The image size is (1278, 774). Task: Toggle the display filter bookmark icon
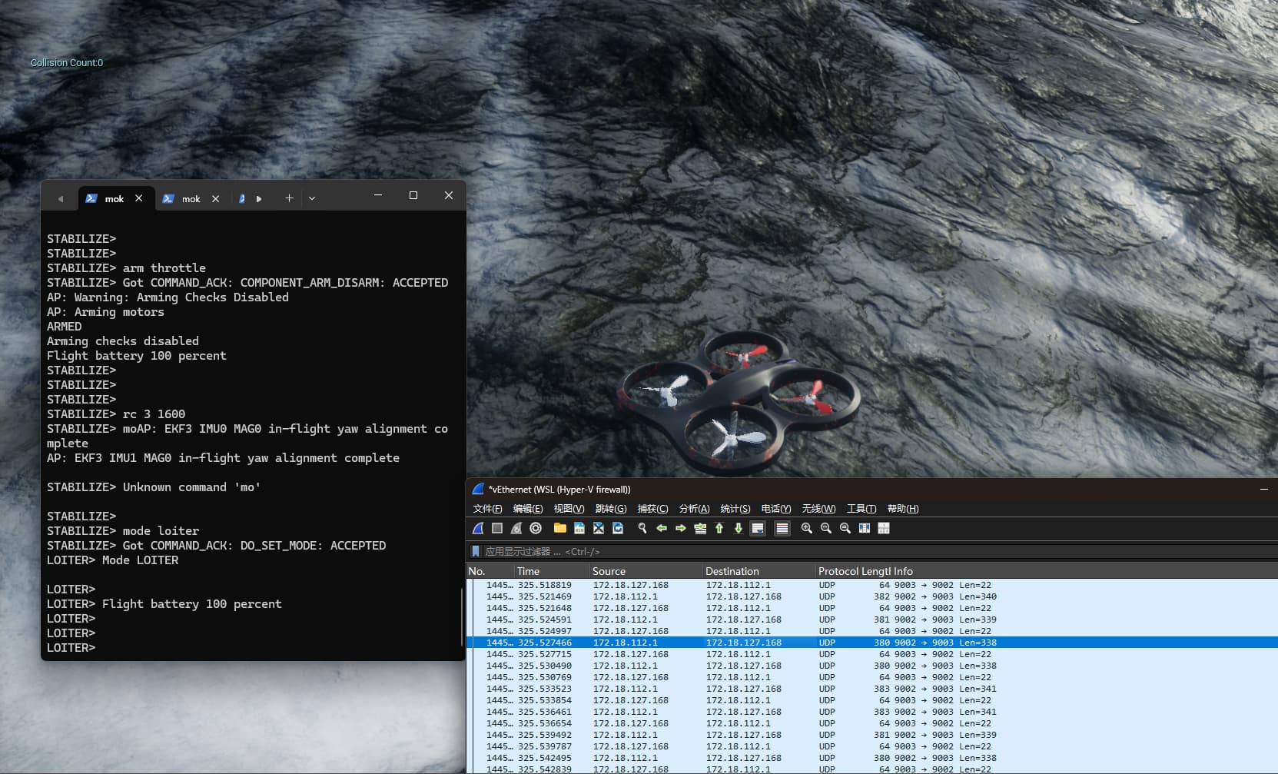point(475,551)
